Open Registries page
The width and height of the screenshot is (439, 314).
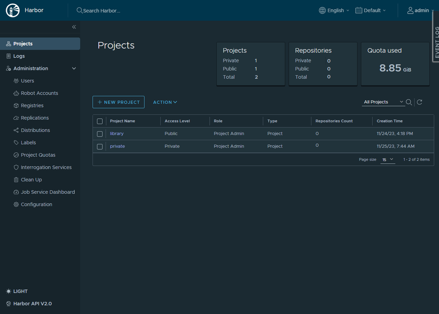point(32,105)
